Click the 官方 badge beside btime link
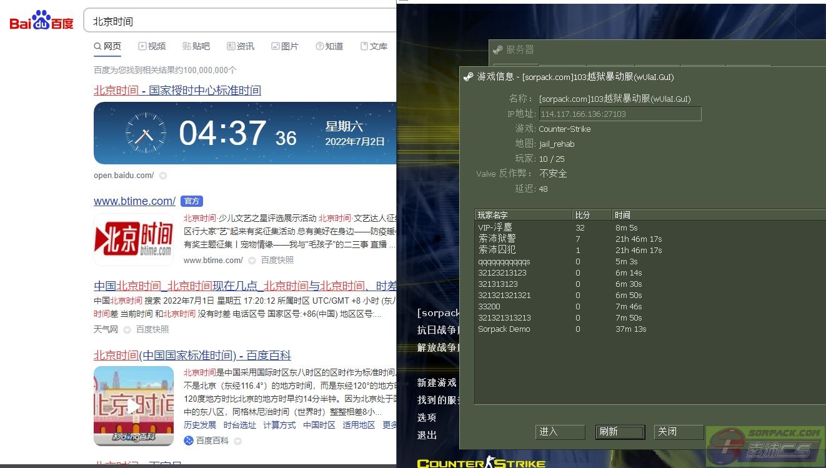Screen dimensions: 826x468 [192, 201]
